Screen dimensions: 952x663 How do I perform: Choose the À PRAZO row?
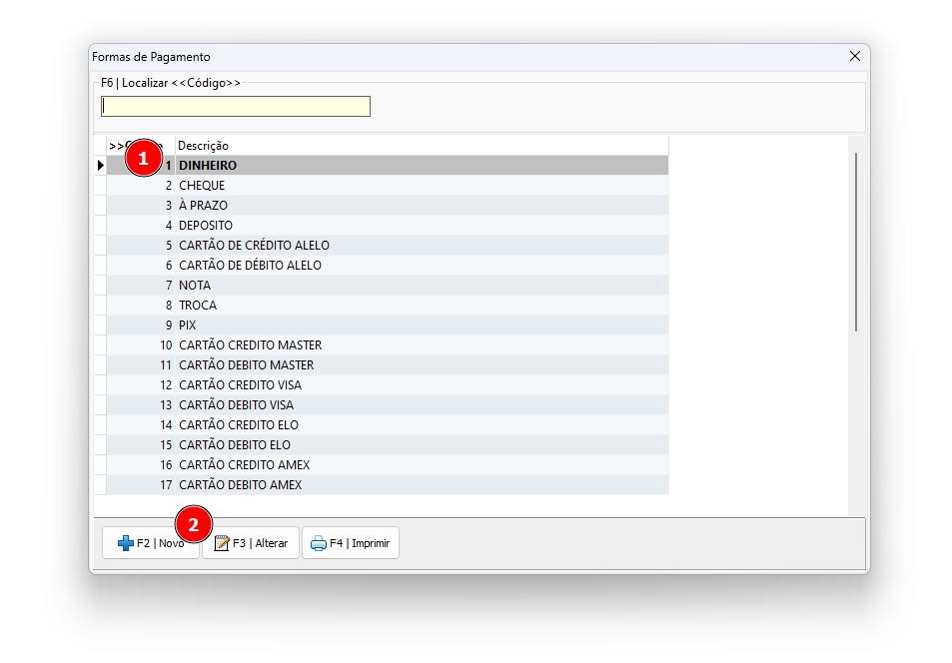pyautogui.click(x=203, y=206)
